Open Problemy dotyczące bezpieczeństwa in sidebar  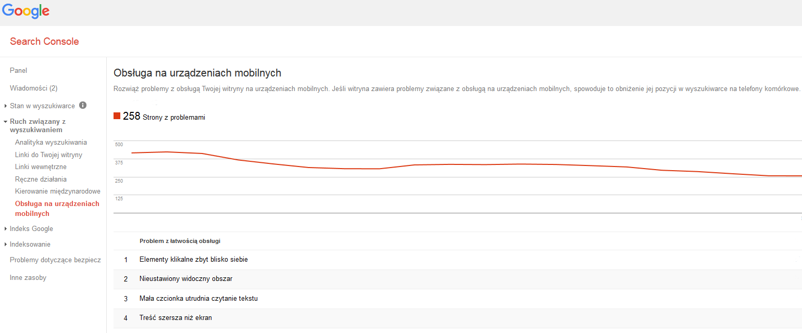(55, 260)
